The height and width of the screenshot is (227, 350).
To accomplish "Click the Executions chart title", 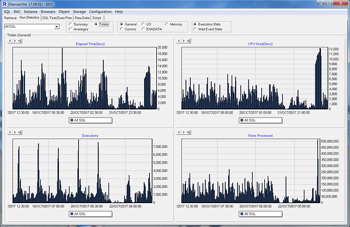I will (x=90, y=136).
